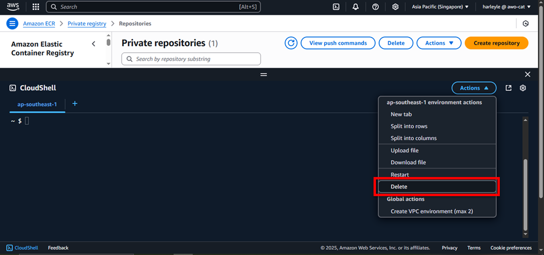544x255 pixels.
Task: Refresh the private repositories list
Action: pos(291,43)
